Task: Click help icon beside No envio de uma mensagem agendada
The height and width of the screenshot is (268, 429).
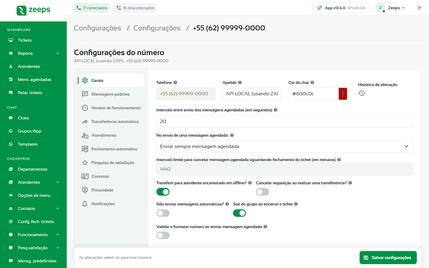Action: coord(232,135)
